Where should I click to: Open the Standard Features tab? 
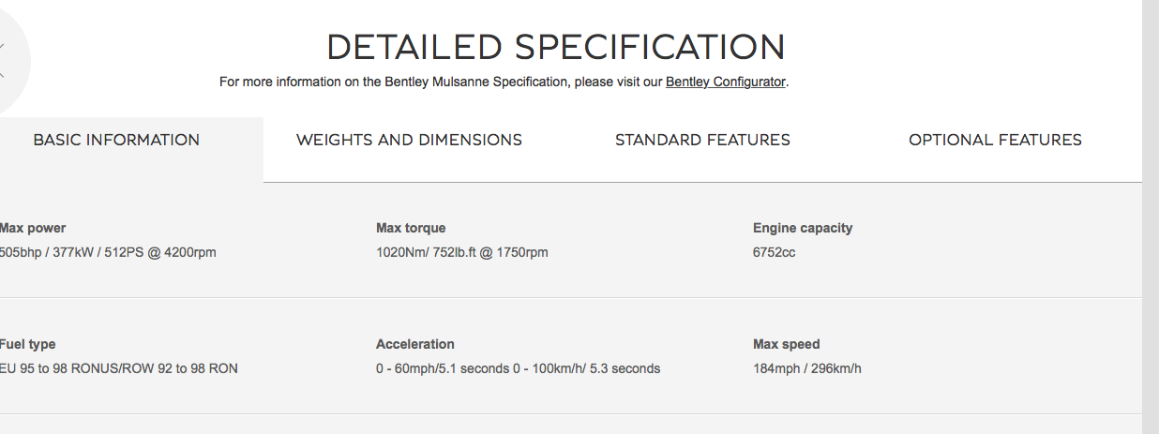point(702,141)
